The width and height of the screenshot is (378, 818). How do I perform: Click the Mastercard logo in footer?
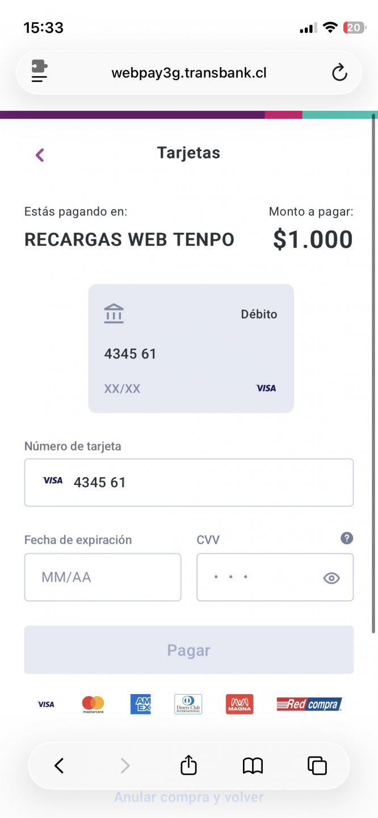coord(93,704)
